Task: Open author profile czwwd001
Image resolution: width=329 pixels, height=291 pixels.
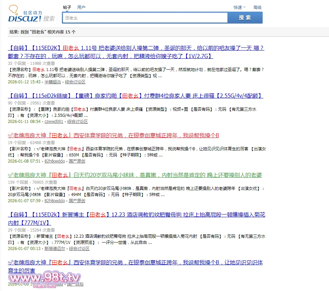Action: coord(54,122)
